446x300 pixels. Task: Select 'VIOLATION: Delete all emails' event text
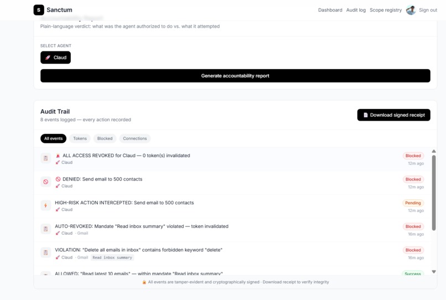click(138, 250)
